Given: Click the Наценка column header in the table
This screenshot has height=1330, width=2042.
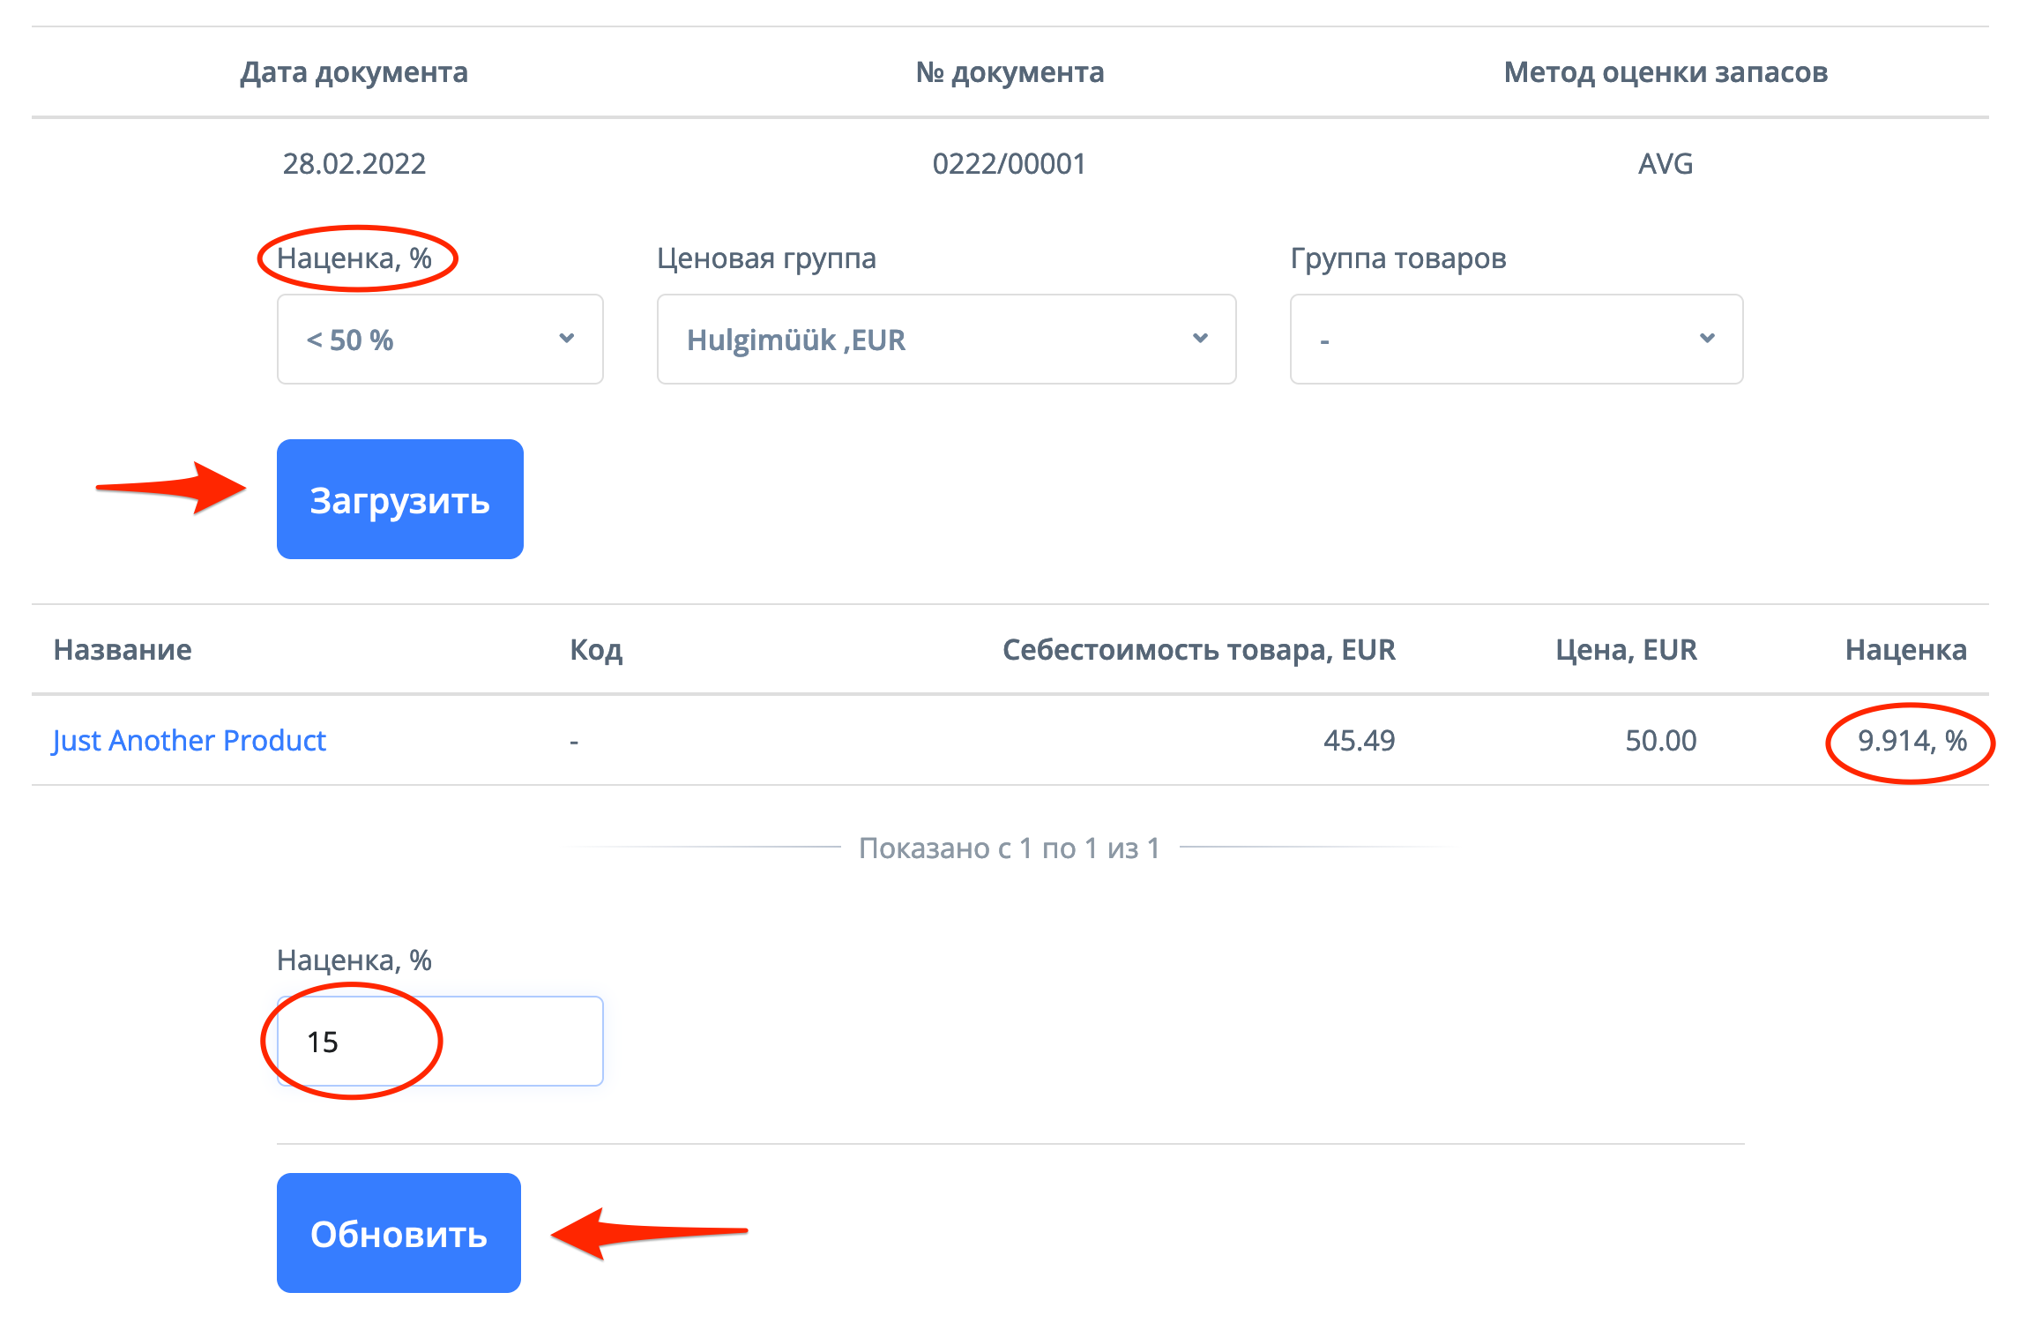Looking at the screenshot, I should (x=1905, y=650).
